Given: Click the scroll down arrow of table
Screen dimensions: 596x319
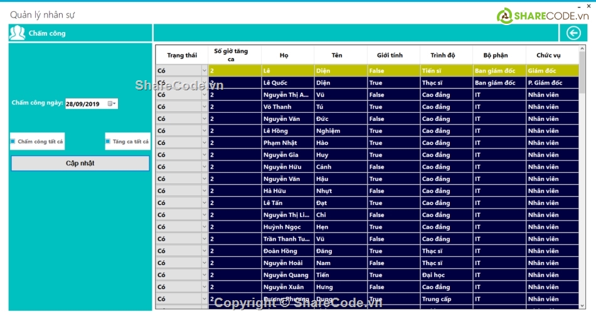Looking at the screenshot, I should [582, 305].
